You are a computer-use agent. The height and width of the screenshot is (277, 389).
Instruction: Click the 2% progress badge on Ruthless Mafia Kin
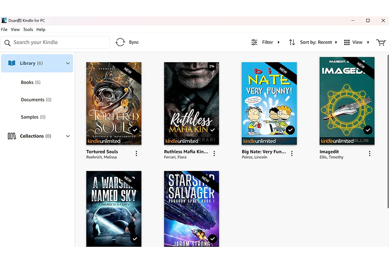pos(211,66)
